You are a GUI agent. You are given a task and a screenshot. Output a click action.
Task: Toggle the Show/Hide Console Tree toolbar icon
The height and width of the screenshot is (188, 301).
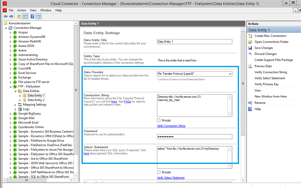[25, 16]
